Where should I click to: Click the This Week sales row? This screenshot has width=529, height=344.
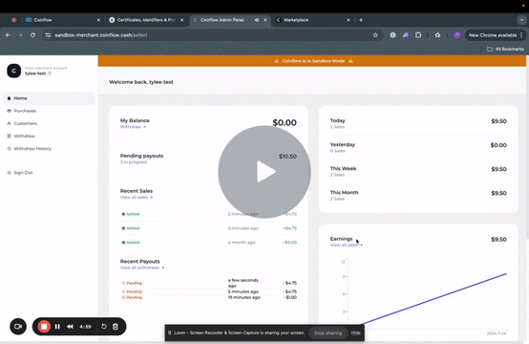coord(418,171)
